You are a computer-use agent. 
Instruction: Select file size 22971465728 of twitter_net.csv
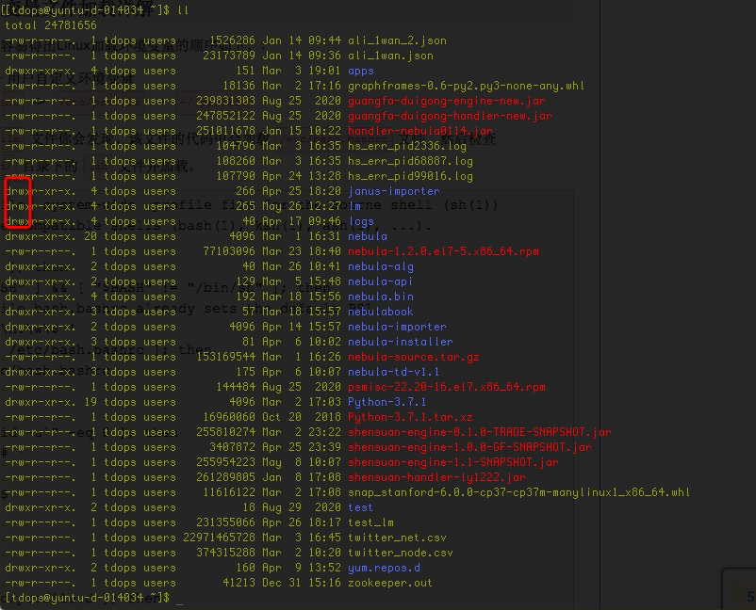point(220,538)
